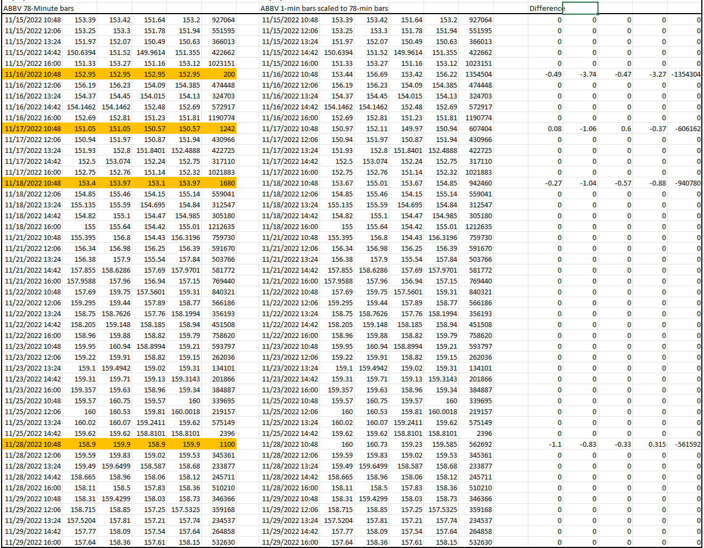Screen dimensions: 704x548
Task: Click the active empty cell beside Difference
Action: pos(580,8)
